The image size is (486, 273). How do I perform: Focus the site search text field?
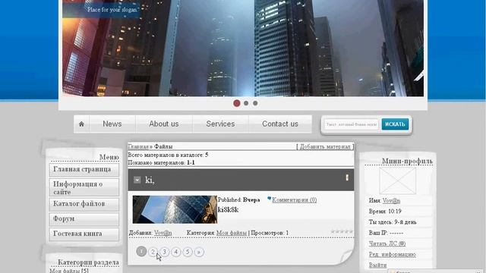pos(352,124)
